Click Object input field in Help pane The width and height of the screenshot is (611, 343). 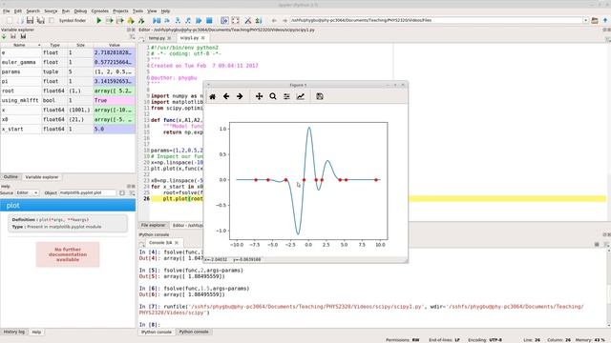87,192
